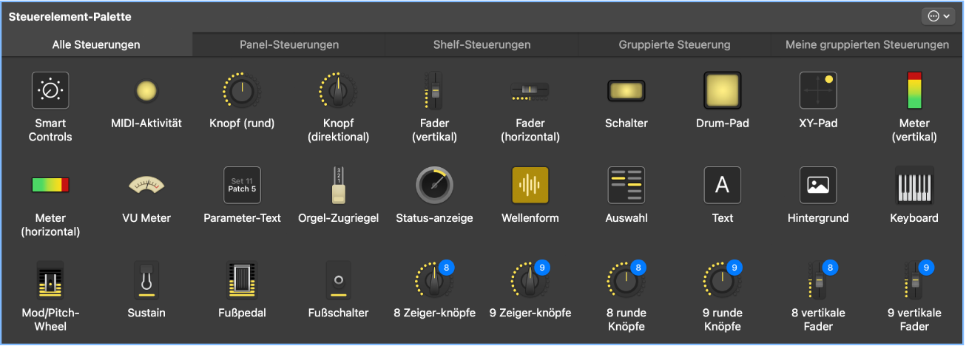Switch to the Panel-Steuerungen tab
The width and height of the screenshot is (966, 346).
[289, 45]
